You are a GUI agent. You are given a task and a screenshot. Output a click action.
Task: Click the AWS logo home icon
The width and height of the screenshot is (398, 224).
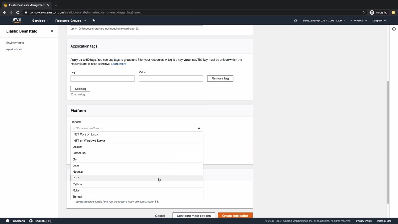coord(17,20)
